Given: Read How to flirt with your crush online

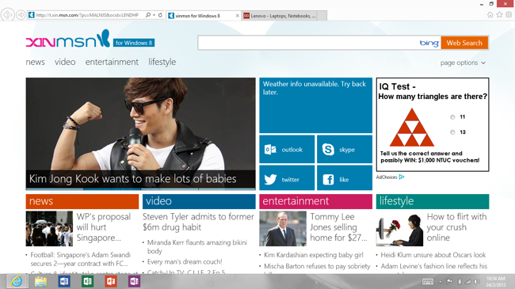Looking at the screenshot, I should pos(456,227).
